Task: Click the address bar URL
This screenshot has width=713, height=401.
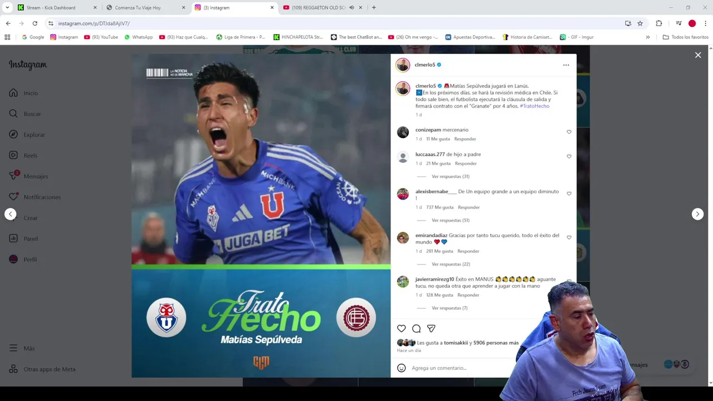Action: click(x=94, y=23)
